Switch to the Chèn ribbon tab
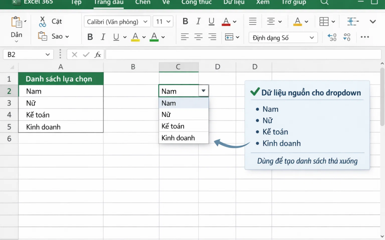This screenshot has height=240, width=385. [x=143, y=2]
